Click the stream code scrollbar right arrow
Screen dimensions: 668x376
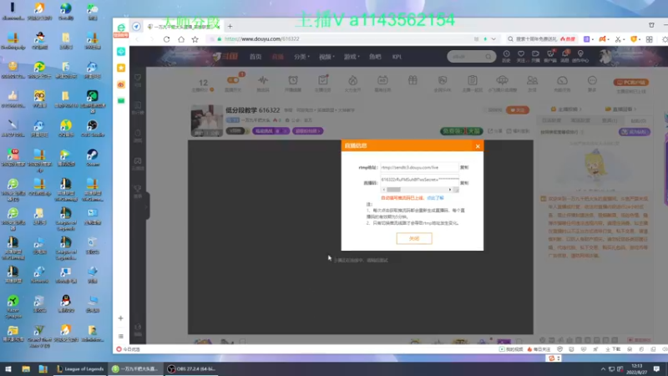[450, 190]
